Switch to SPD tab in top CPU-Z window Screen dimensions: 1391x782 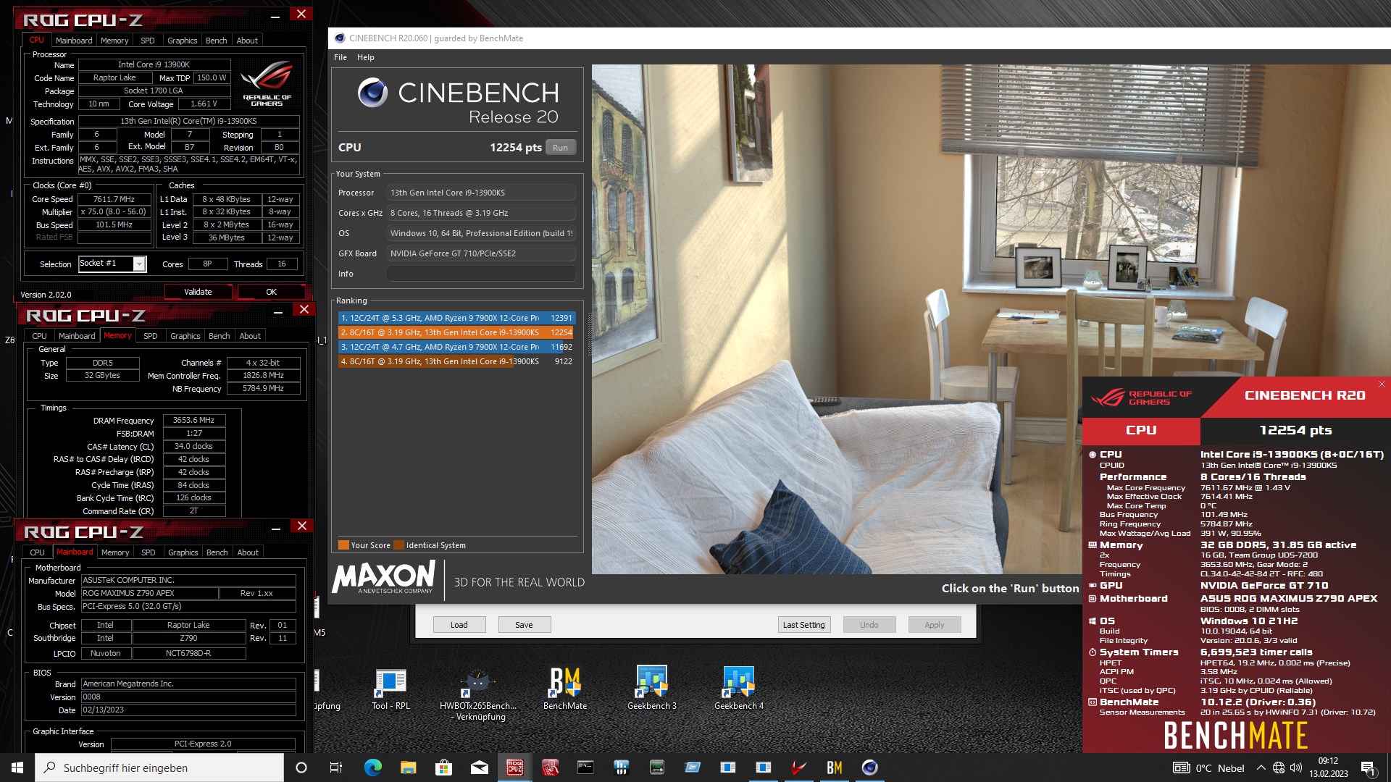tap(147, 41)
